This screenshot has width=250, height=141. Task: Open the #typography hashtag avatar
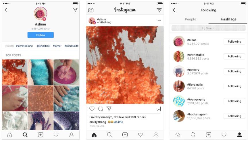tap(179, 101)
